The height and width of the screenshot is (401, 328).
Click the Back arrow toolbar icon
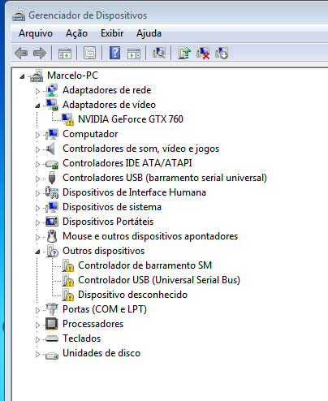21,53
